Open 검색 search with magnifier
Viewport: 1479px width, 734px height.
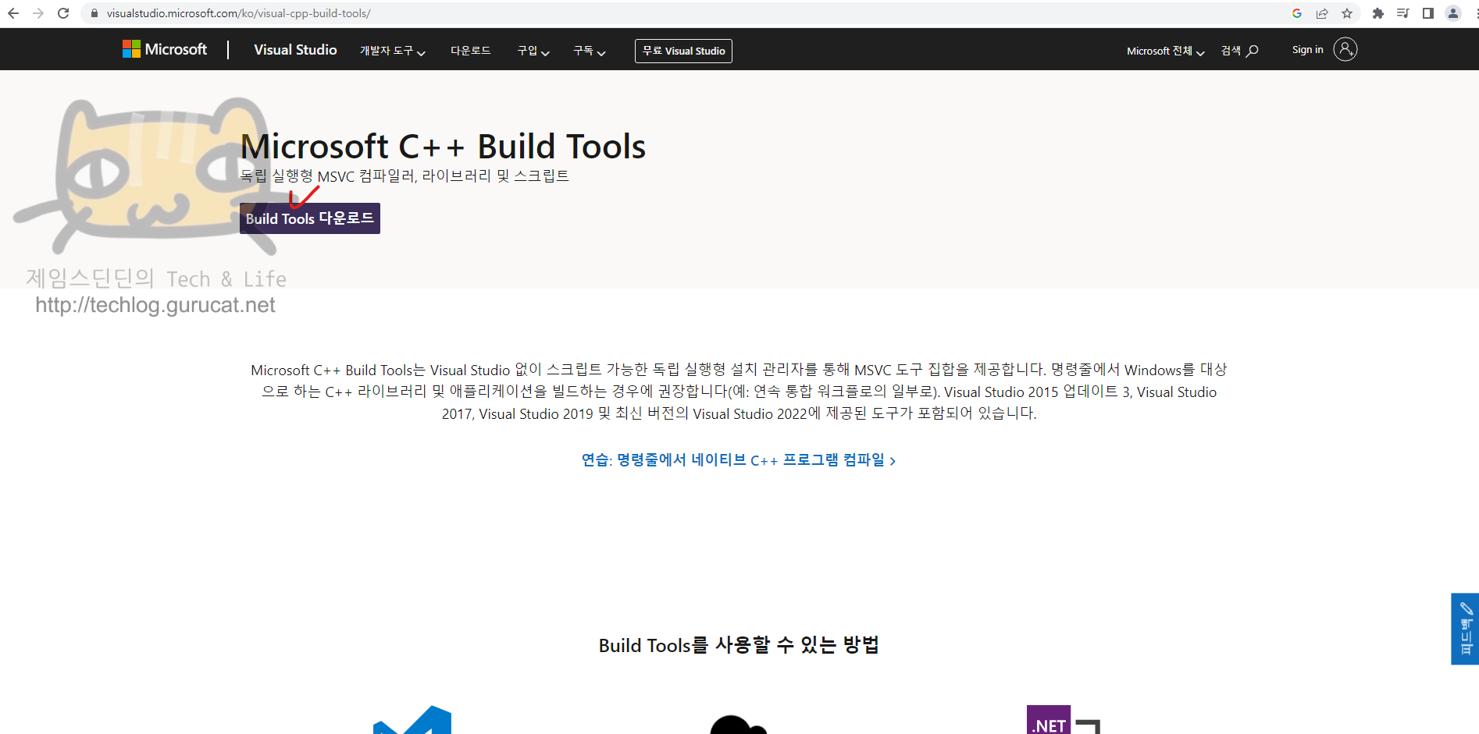coord(1240,51)
